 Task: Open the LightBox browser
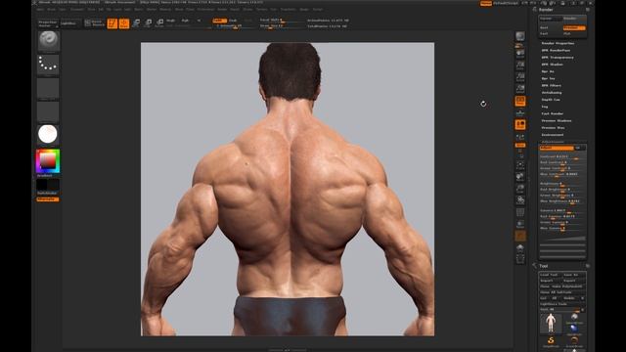[68, 23]
